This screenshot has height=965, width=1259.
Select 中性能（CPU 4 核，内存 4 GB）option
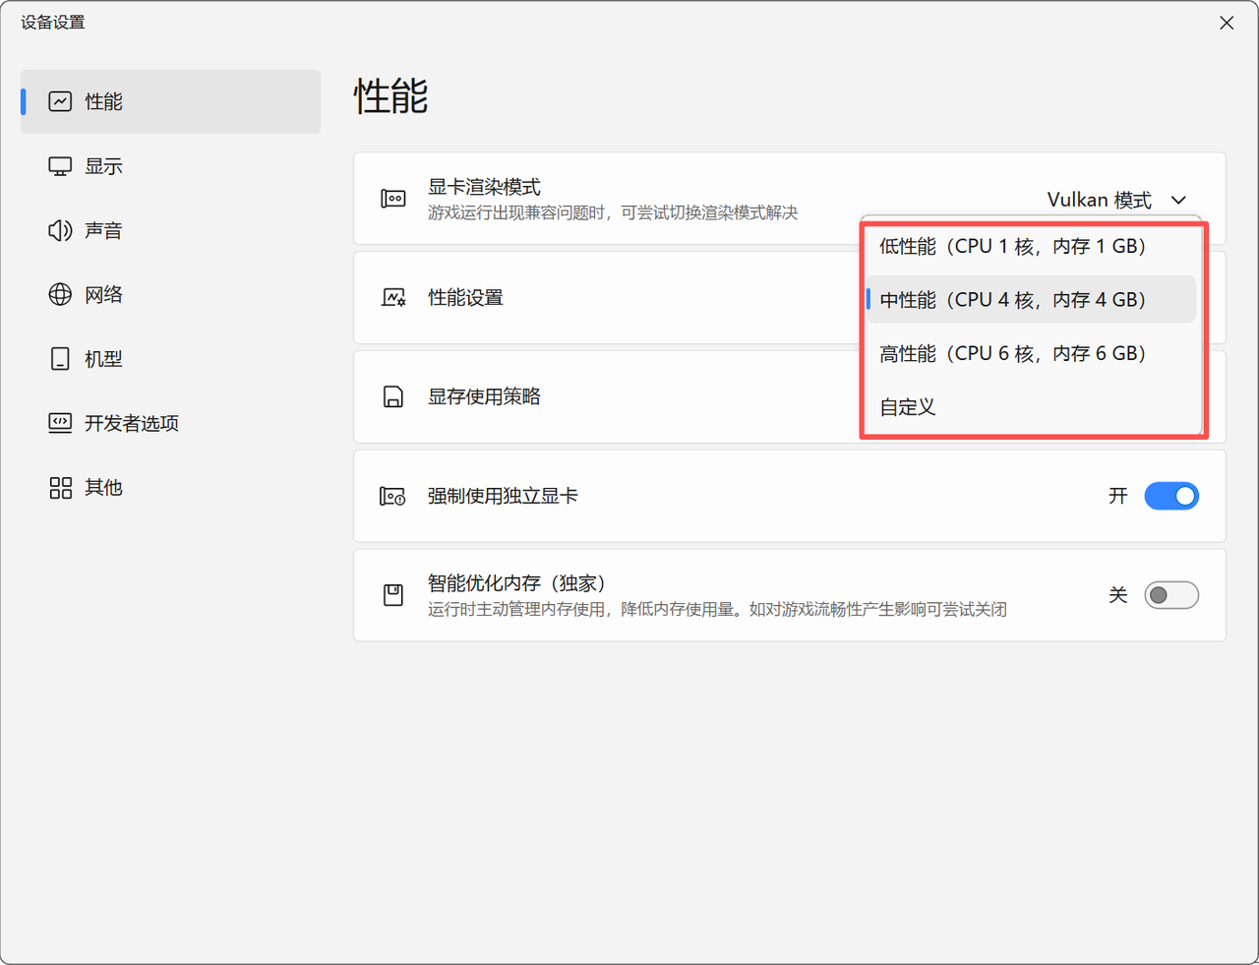1031,300
